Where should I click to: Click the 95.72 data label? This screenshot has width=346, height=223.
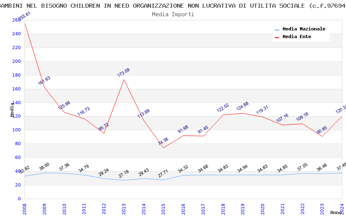pos(103,127)
